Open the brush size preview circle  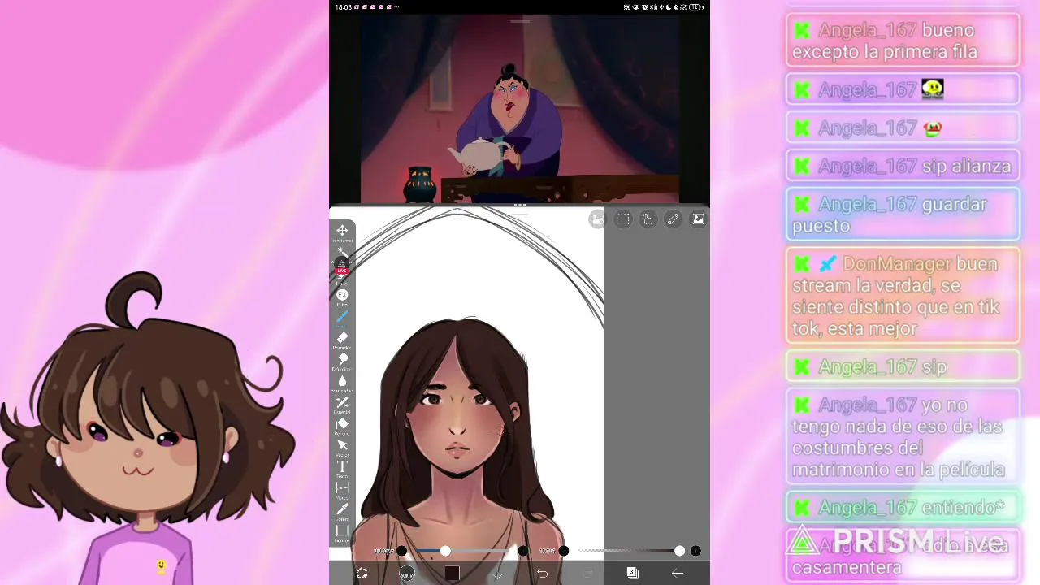(x=407, y=574)
